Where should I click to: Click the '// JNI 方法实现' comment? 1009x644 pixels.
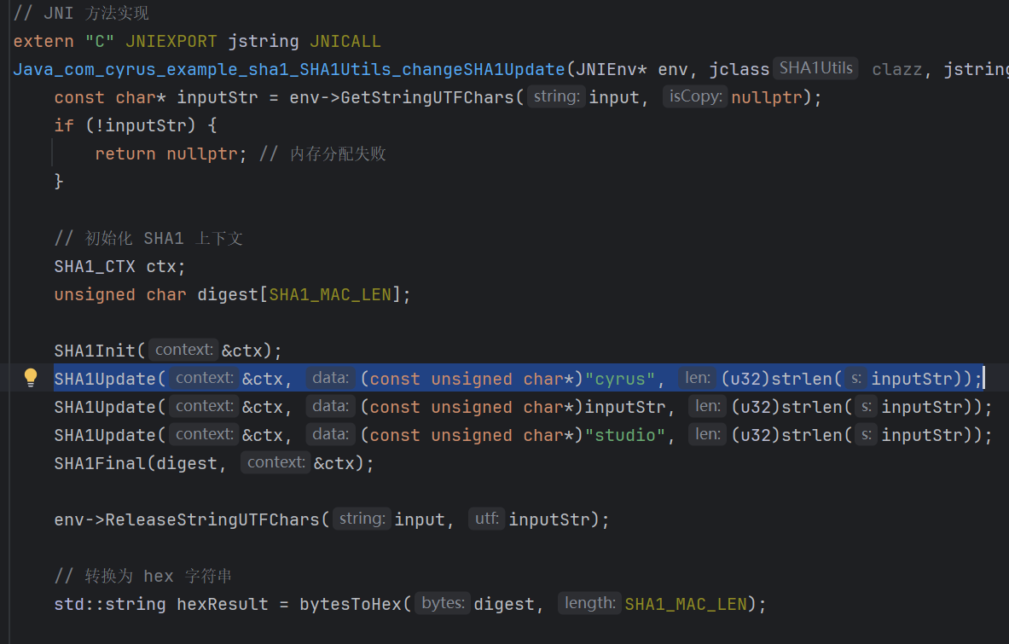pos(81,13)
